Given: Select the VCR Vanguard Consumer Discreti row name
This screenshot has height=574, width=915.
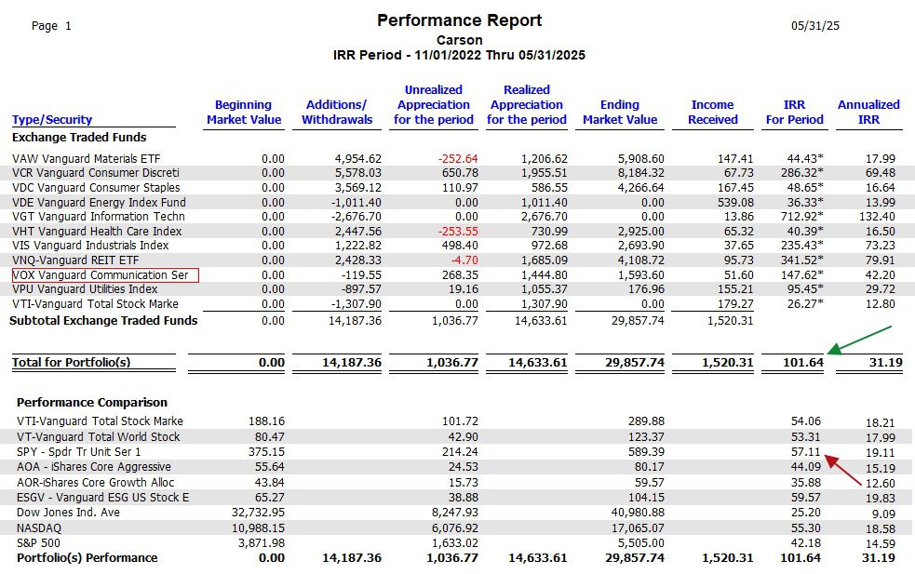Looking at the screenshot, I should (96, 173).
